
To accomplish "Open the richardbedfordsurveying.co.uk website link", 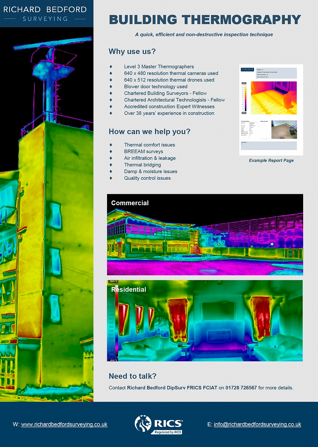I will (64, 425).
